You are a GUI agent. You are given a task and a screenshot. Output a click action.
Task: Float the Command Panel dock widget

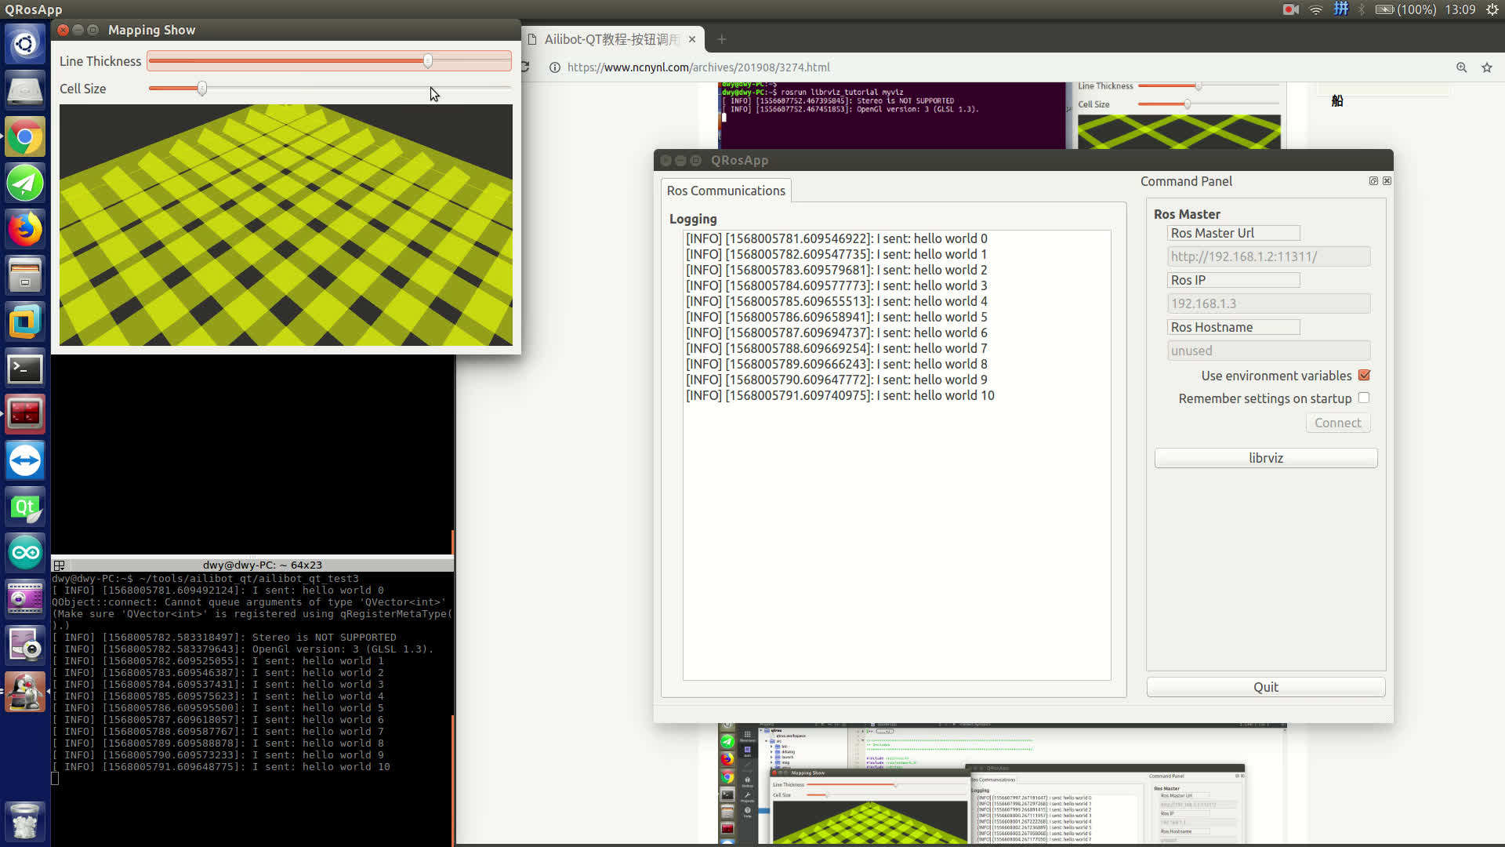pos(1373,181)
